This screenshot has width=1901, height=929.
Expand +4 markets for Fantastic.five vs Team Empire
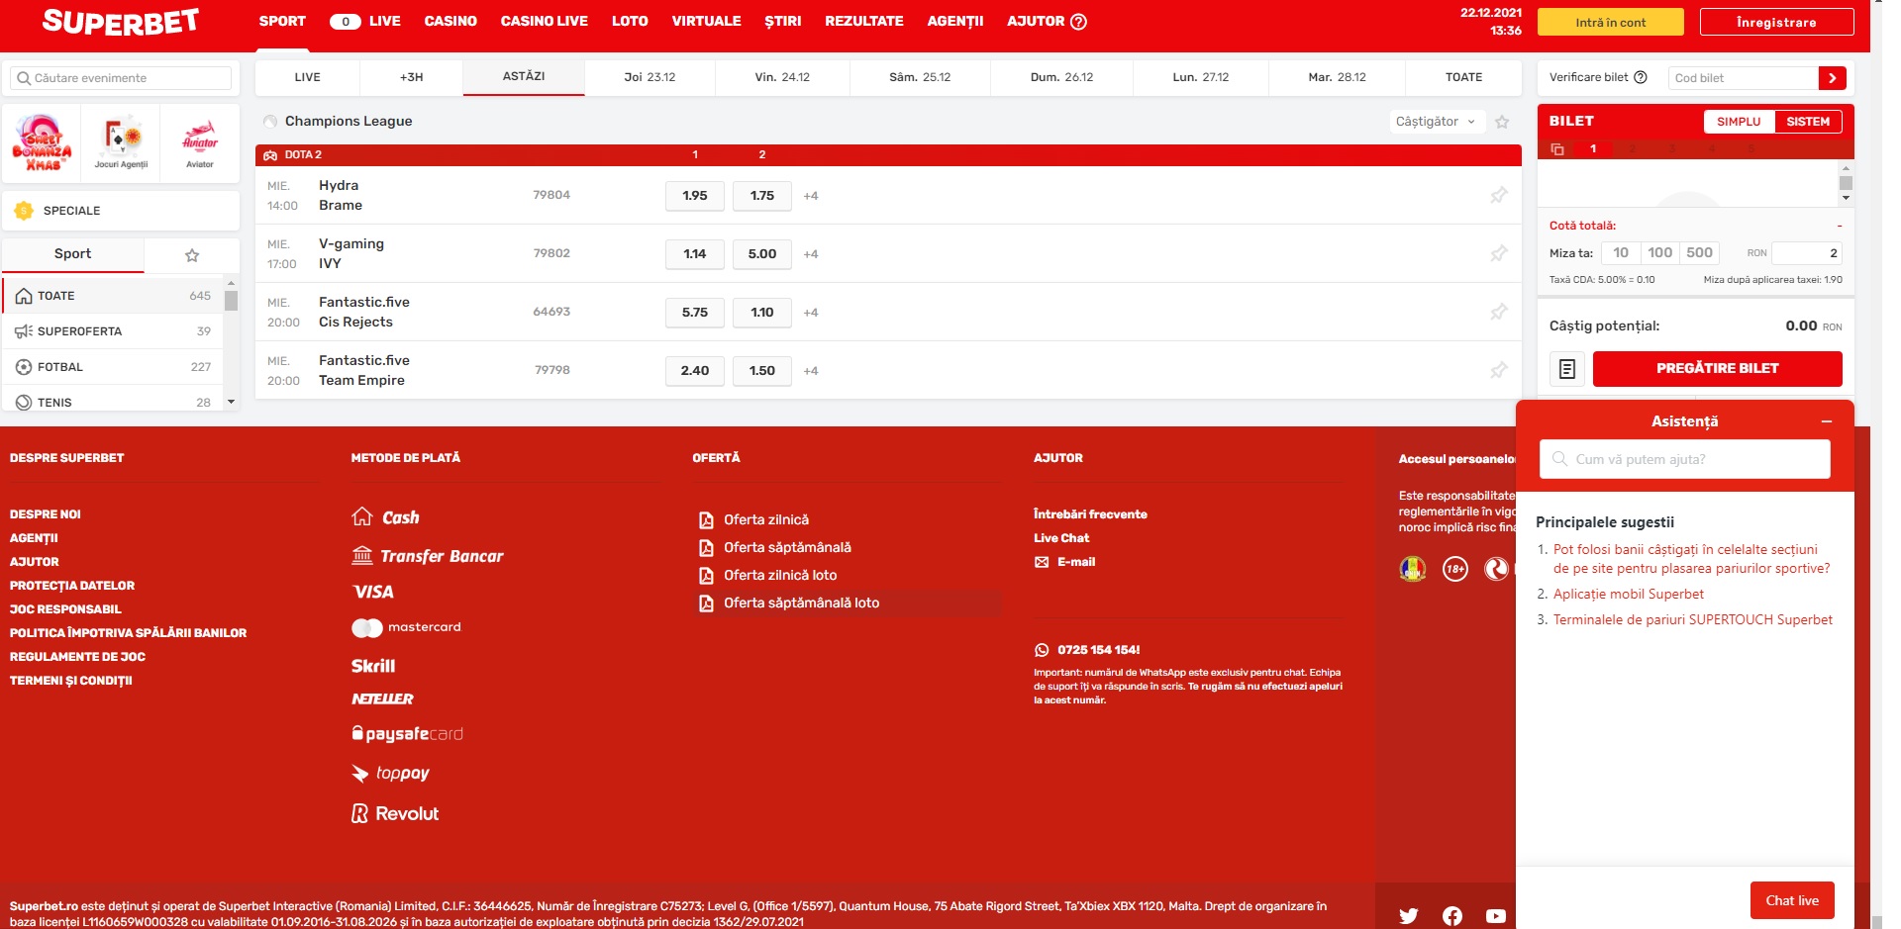coord(811,371)
